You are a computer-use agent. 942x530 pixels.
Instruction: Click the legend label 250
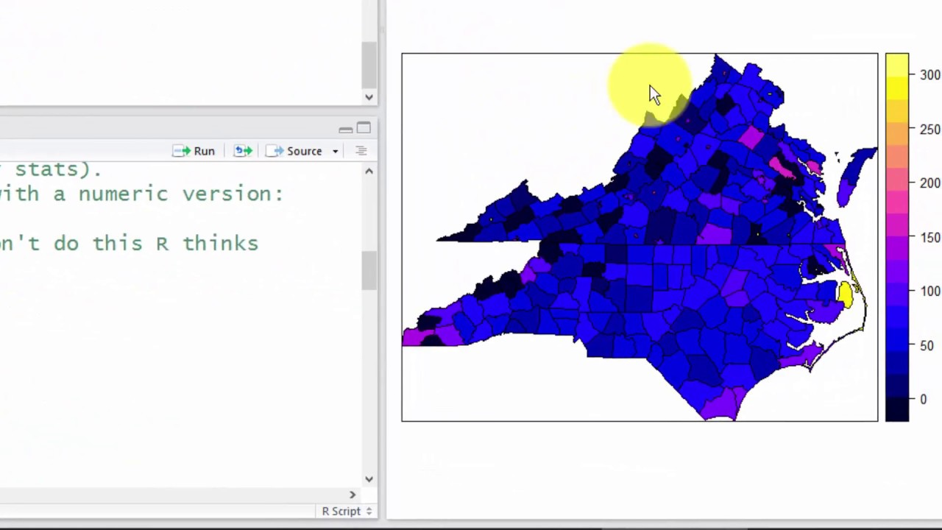click(x=930, y=129)
